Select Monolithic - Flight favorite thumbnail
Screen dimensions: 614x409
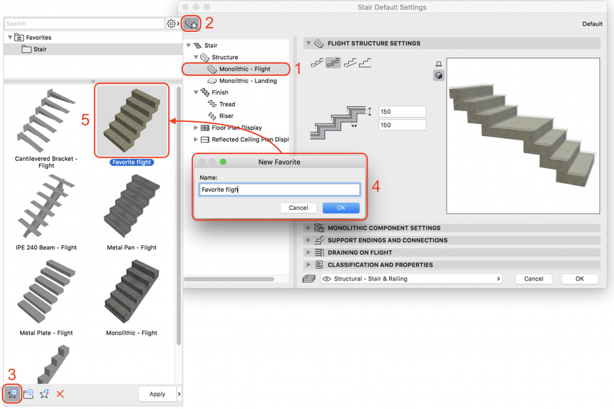(132, 292)
